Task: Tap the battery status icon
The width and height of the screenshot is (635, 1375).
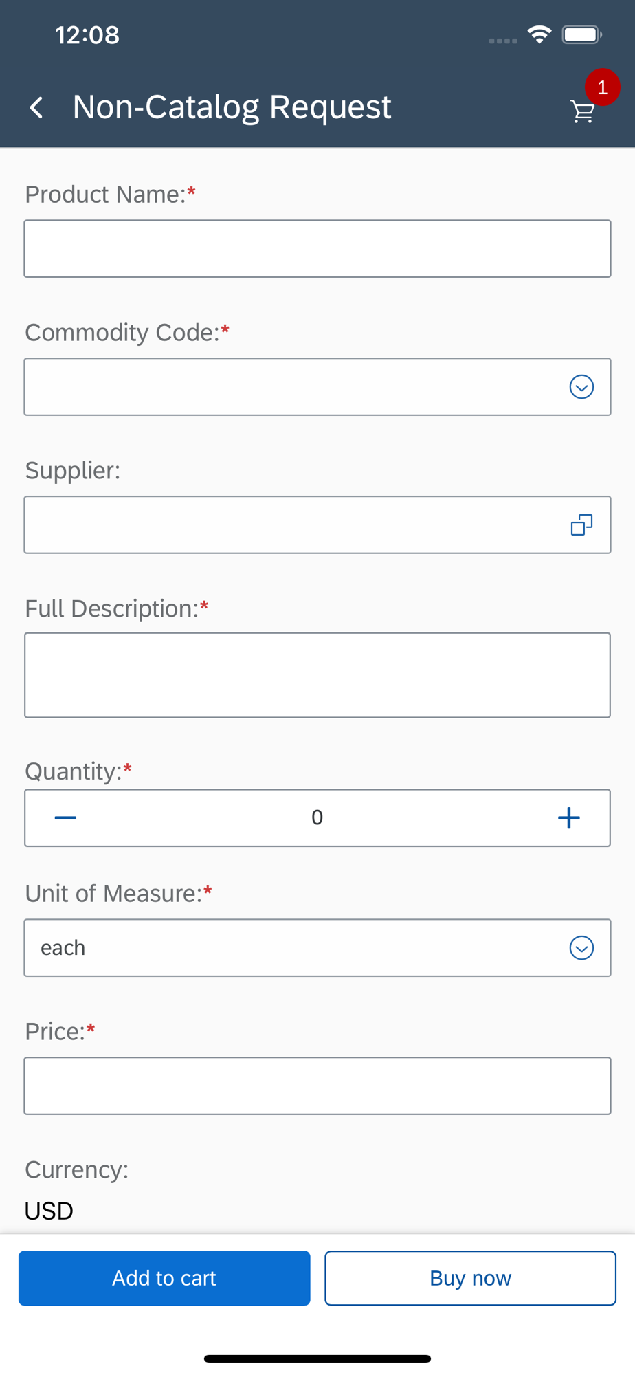Action: (581, 34)
